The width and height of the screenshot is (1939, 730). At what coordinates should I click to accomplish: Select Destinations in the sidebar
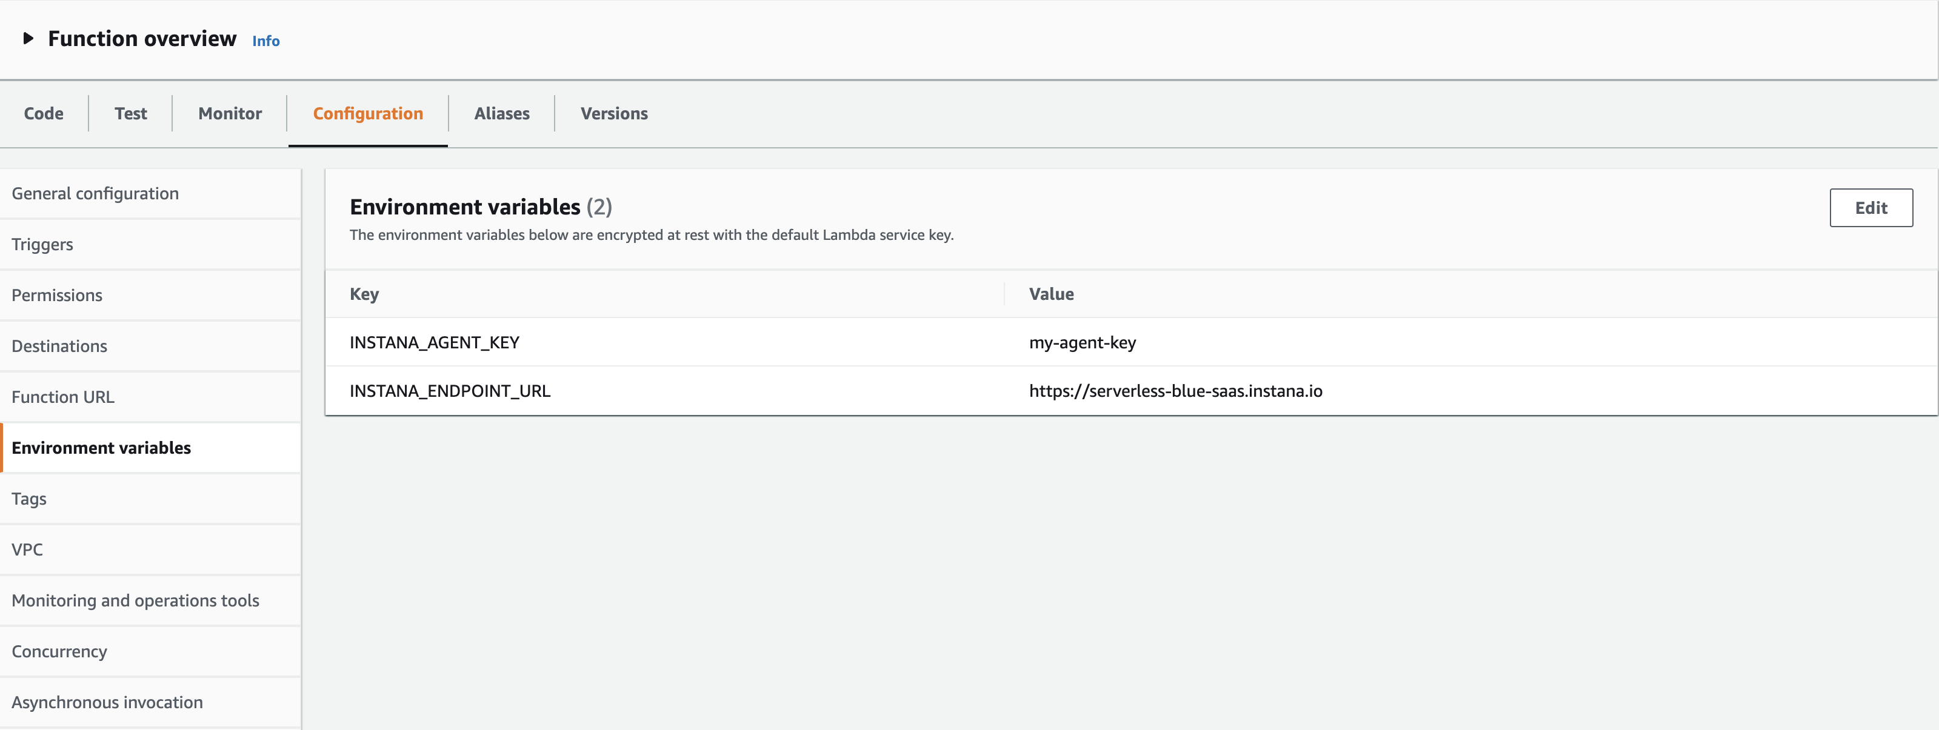[x=59, y=345]
